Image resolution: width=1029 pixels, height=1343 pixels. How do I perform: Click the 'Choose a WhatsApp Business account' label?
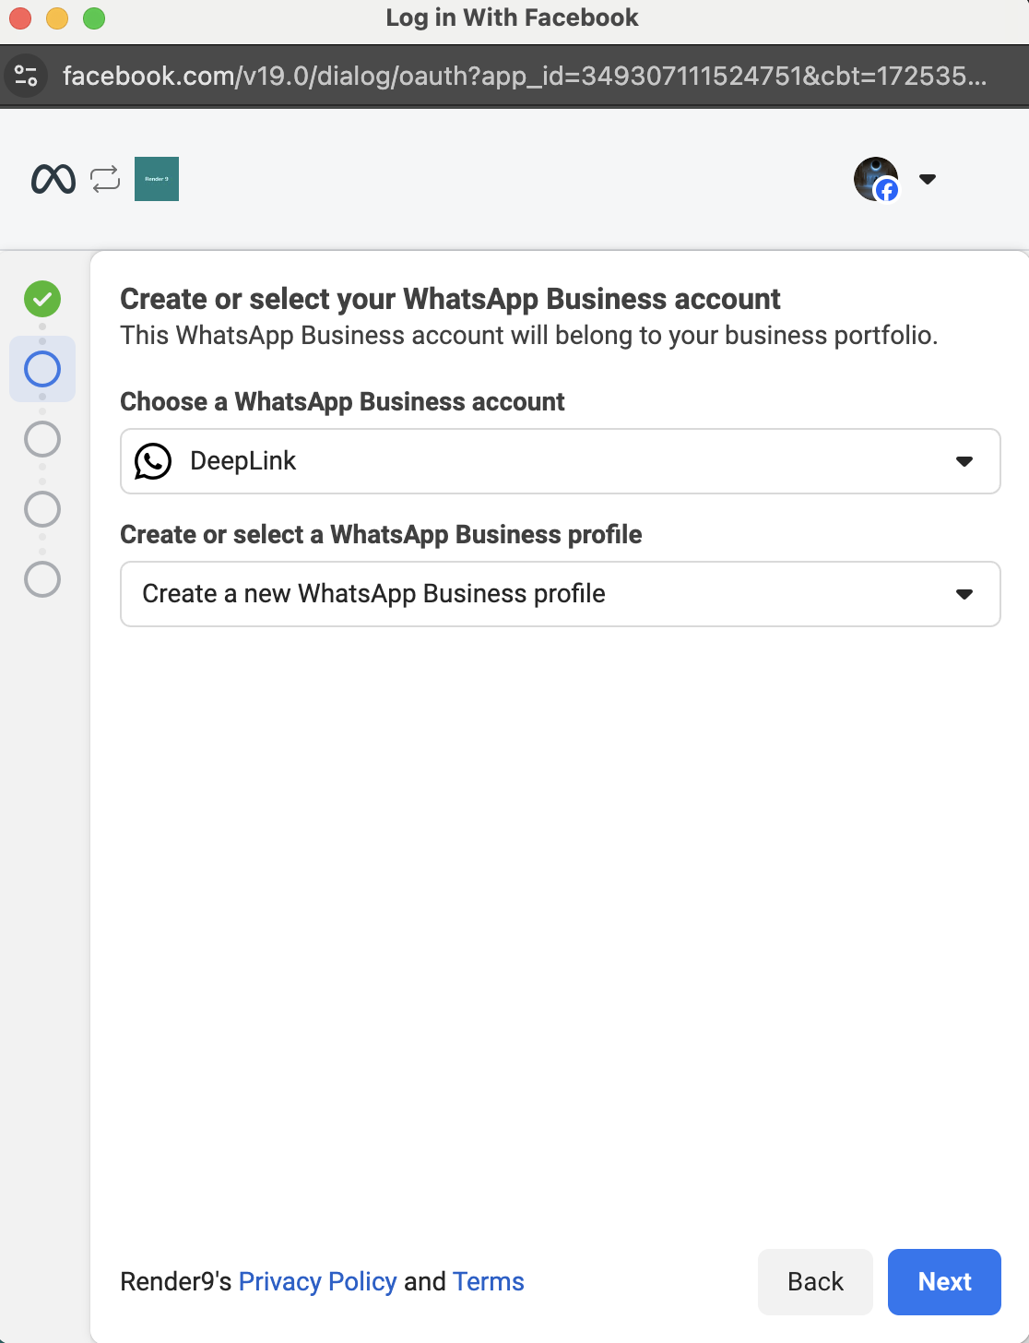[x=342, y=402]
